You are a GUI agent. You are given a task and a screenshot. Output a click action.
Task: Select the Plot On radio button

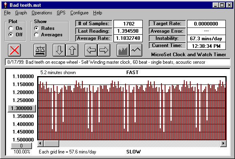click(x=11, y=28)
